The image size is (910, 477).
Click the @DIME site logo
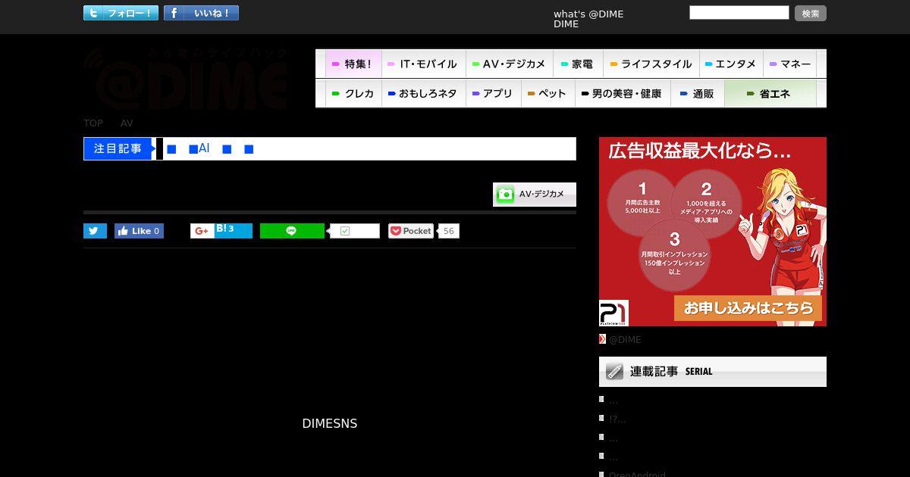click(187, 78)
